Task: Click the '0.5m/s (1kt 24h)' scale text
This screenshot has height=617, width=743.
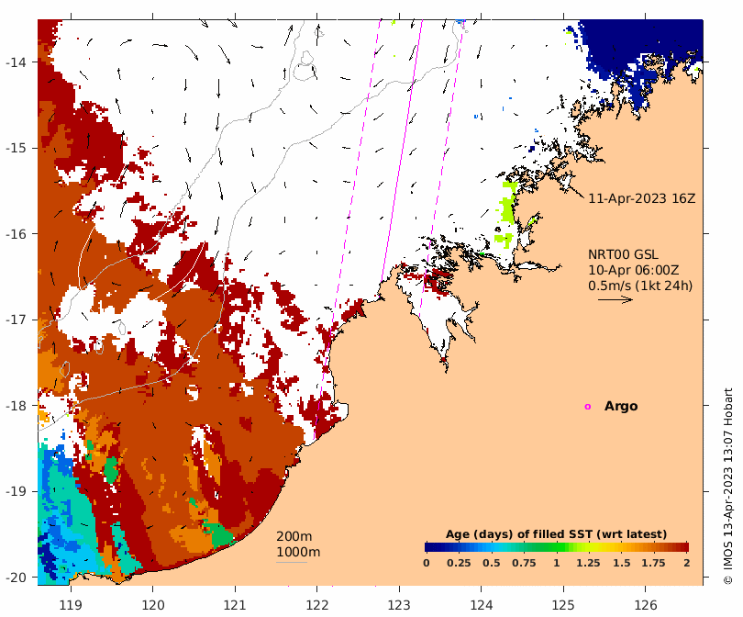Action: [x=640, y=286]
